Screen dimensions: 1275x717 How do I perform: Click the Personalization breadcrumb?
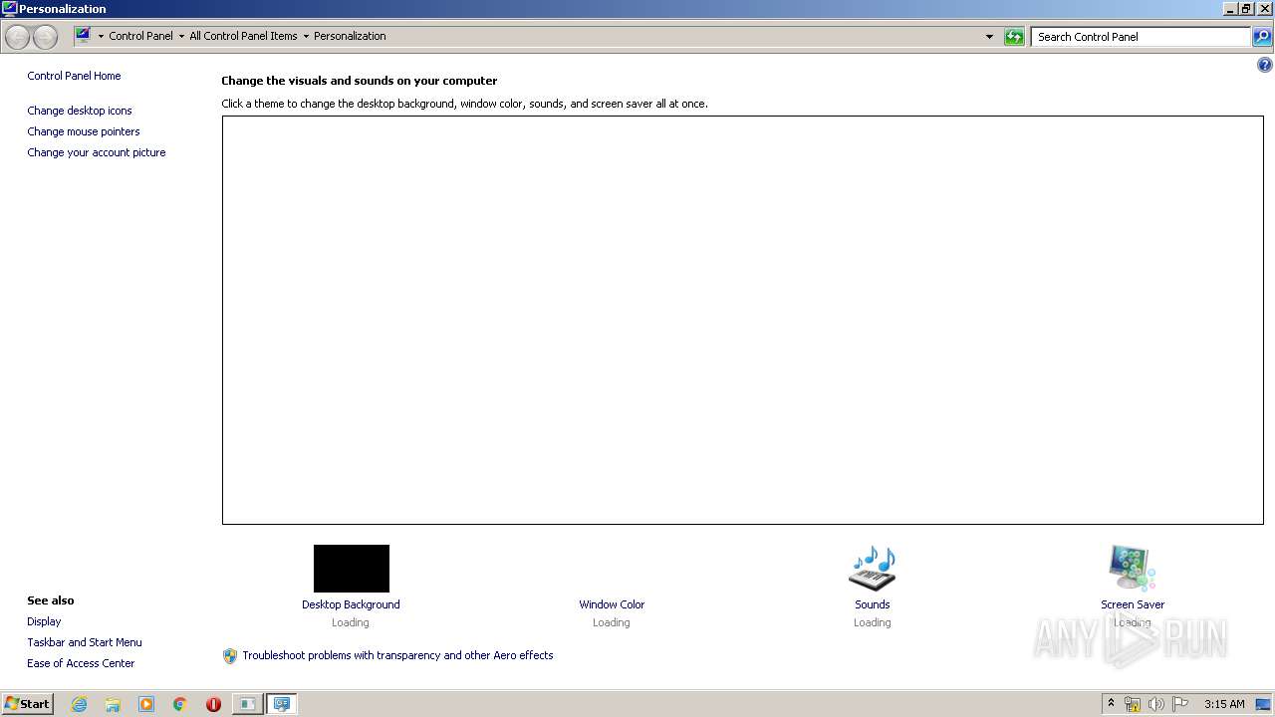350,36
